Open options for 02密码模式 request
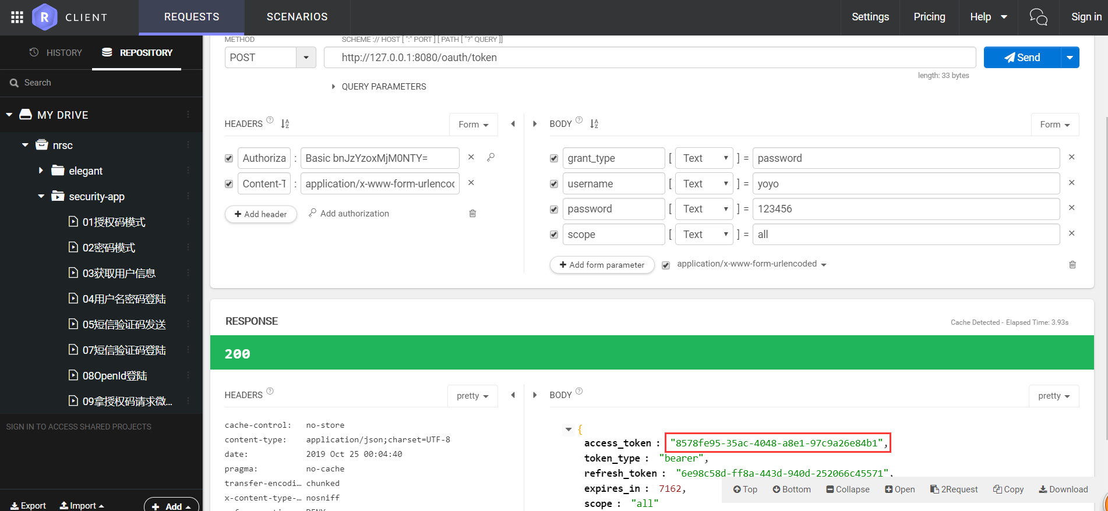This screenshot has width=1108, height=511. point(188,247)
